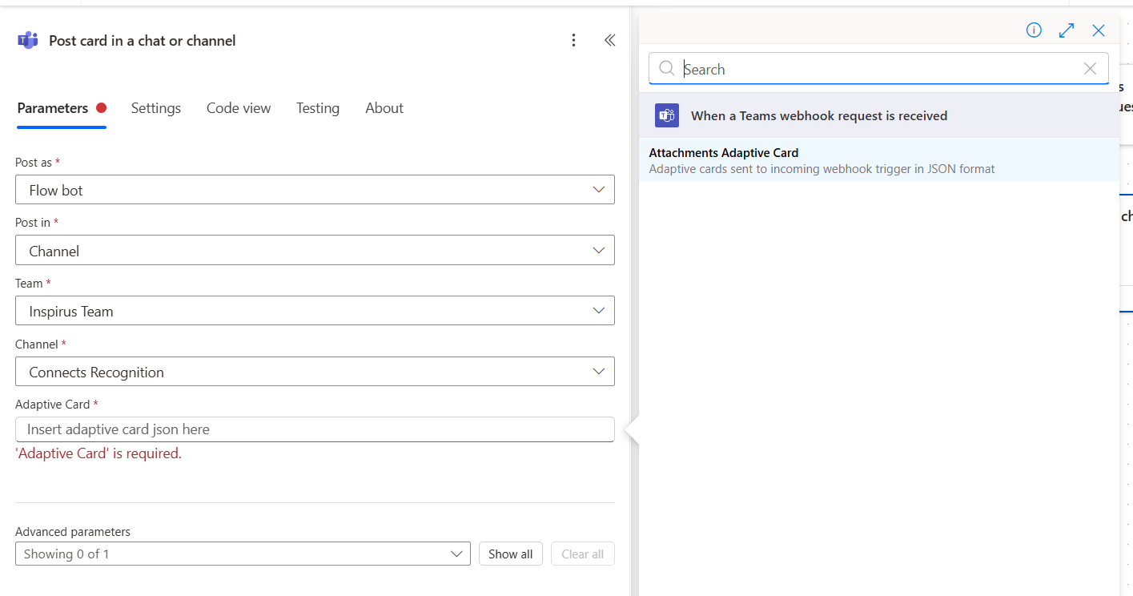Click the red error indicator on Parameters tab

pos(101,108)
